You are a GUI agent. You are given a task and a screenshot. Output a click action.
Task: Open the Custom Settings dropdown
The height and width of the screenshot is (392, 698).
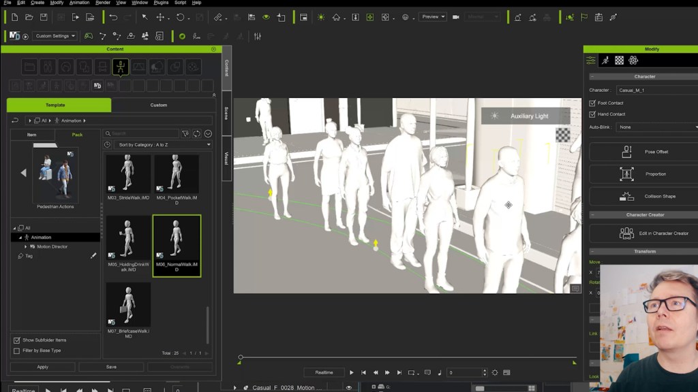[55, 35]
